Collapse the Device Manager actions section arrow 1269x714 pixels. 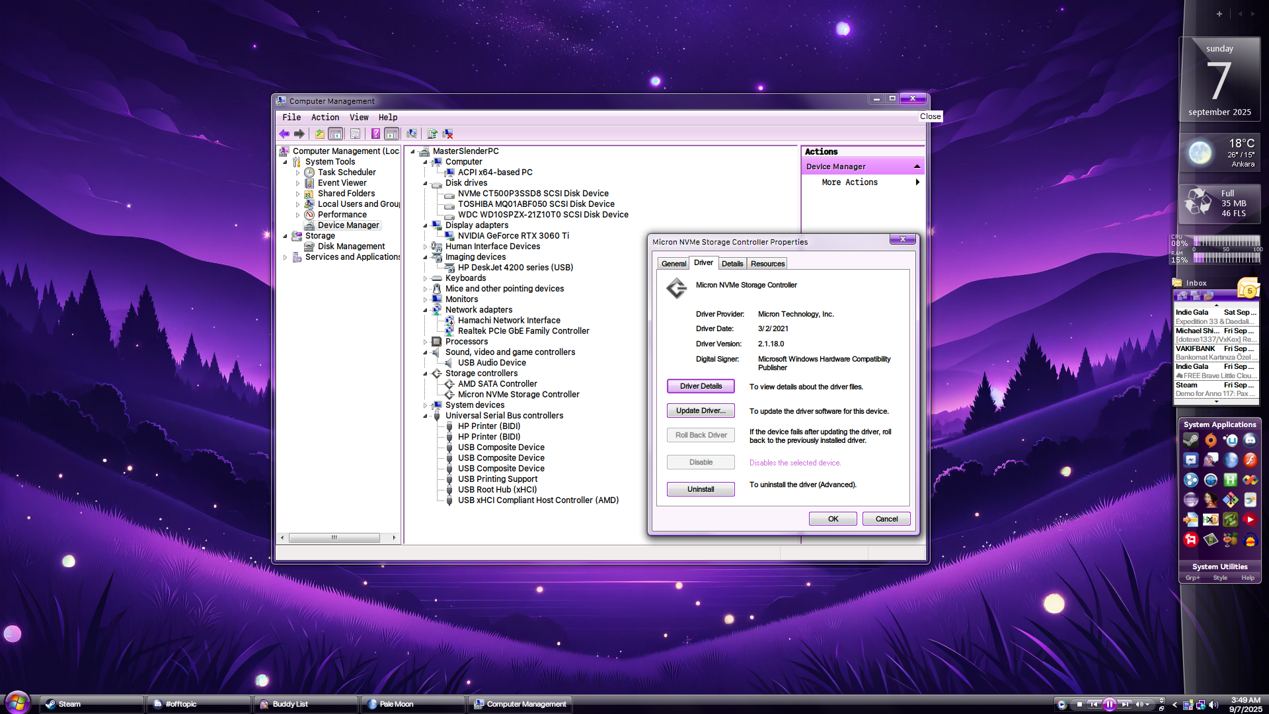click(917, 167)
